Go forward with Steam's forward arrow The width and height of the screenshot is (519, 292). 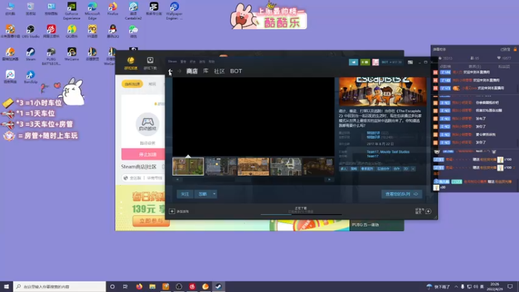[180, 71]
